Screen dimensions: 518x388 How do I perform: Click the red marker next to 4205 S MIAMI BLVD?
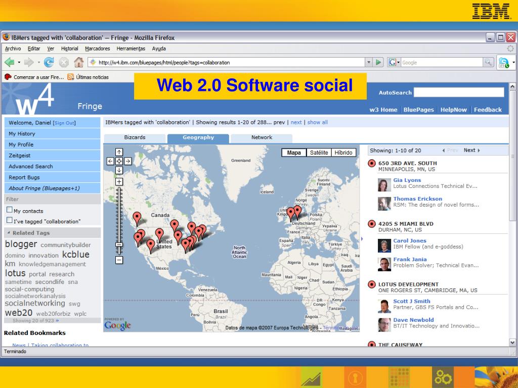(x=372, y=224)
